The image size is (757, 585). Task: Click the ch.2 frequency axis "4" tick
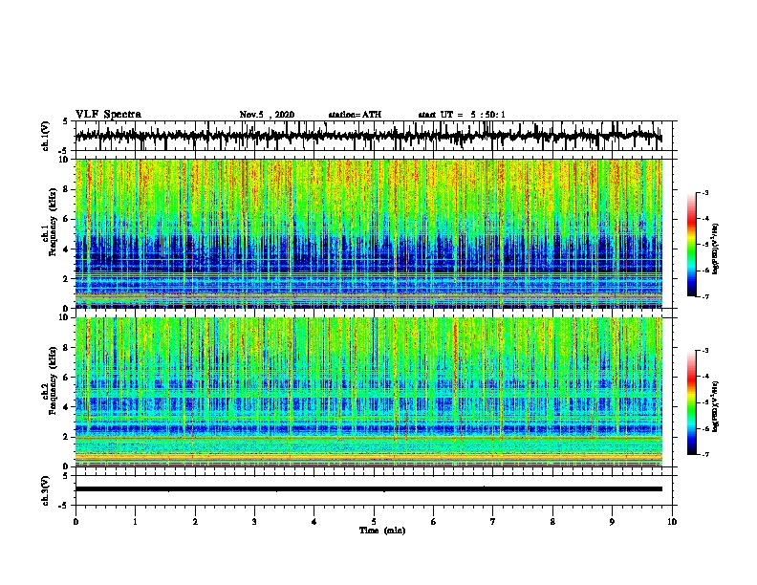(66, 407)
